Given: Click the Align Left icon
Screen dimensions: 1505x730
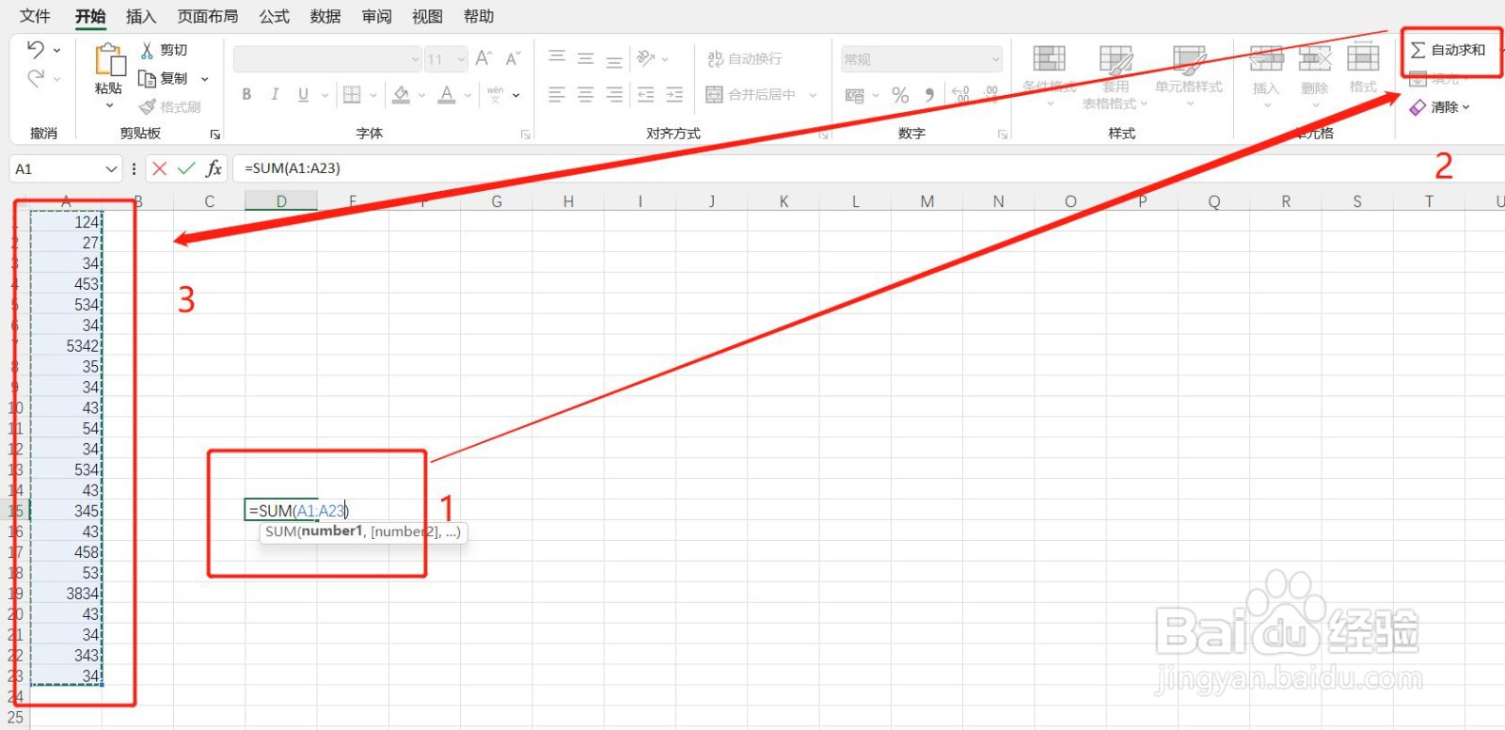Looking at the screenshot, I should 557,94.
